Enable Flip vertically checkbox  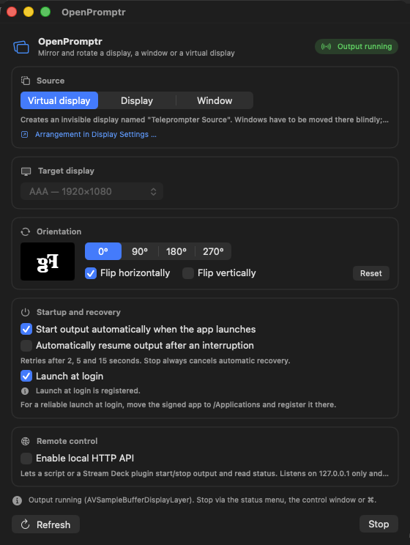tap(188, 273)
